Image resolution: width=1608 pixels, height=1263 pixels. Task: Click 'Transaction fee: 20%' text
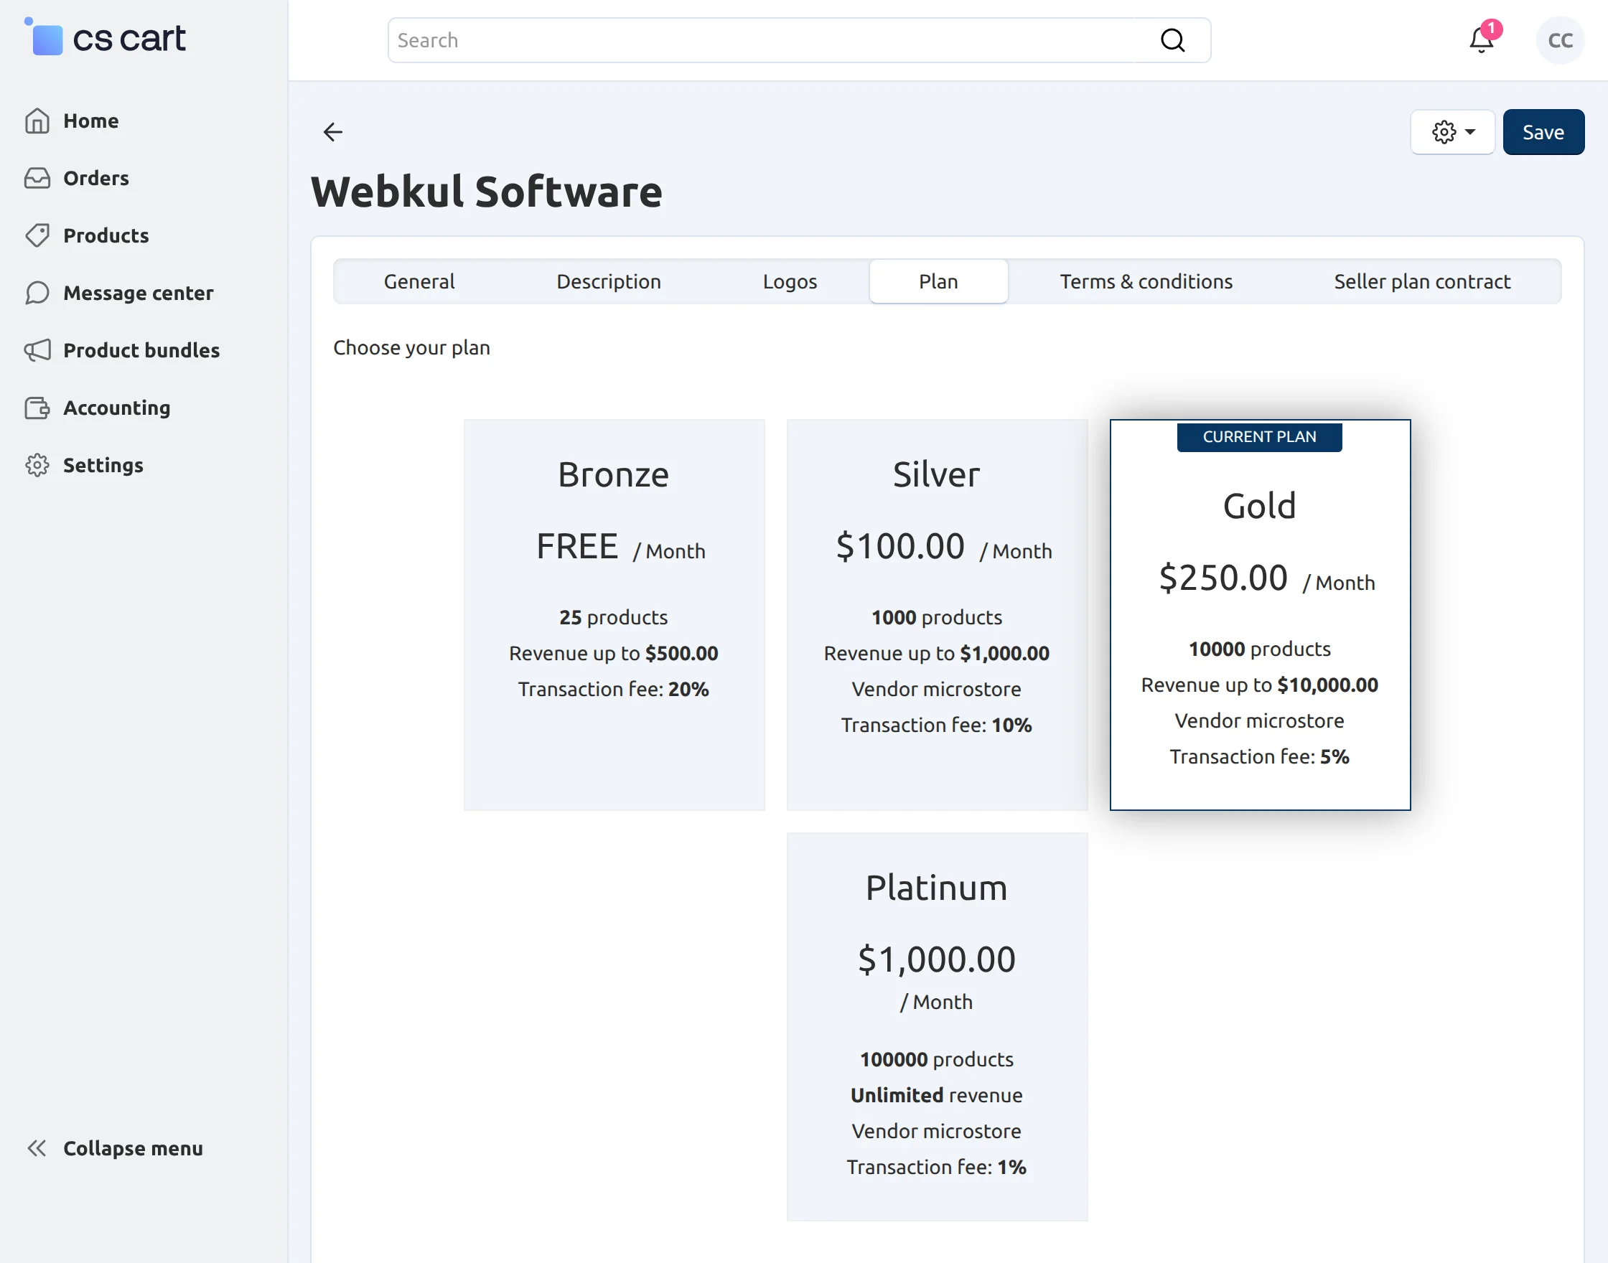tap(613, 689)
